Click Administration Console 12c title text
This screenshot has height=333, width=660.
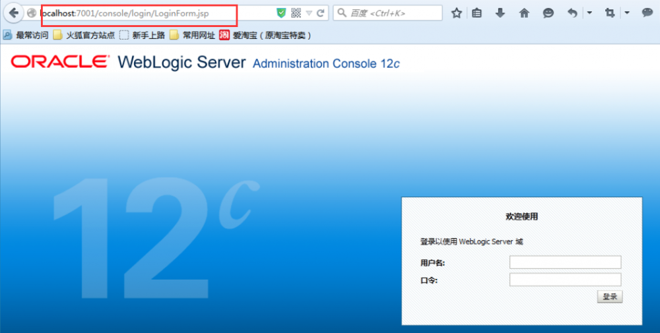click(326, 63)
